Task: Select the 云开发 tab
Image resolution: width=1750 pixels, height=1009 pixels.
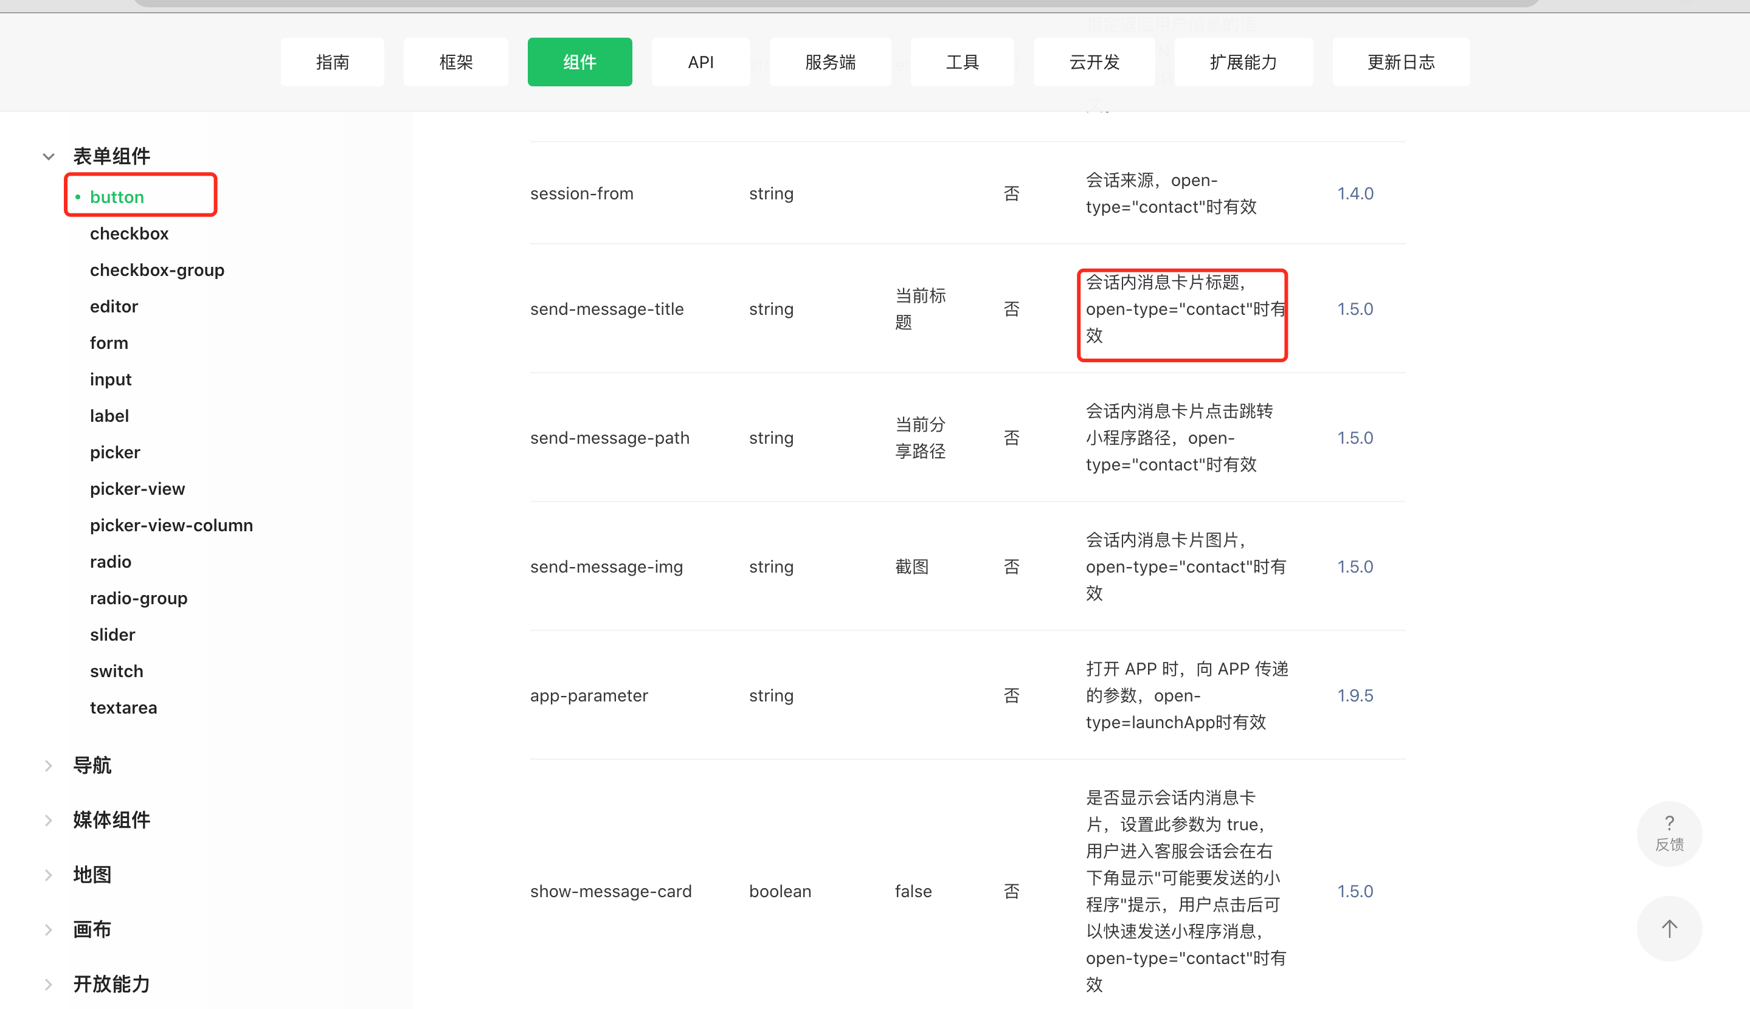Action: pyautogui.click(x=1094, y=63)
